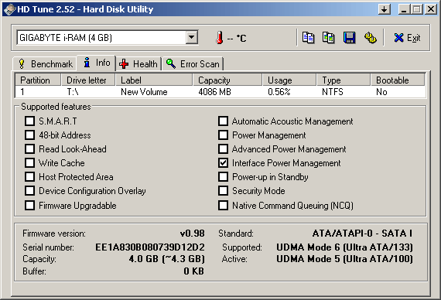Toggle Advanced Power Management checkbox

(x=223, y=148)
